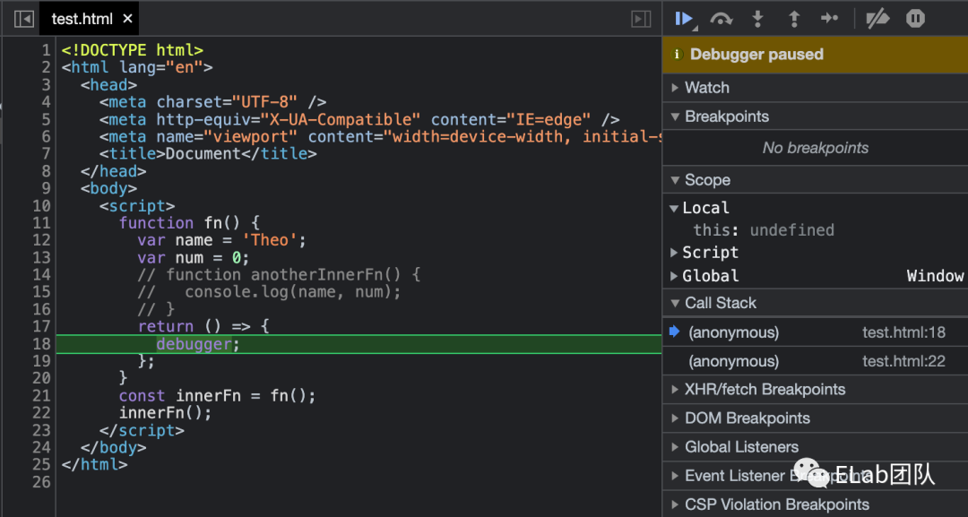Step over next function call
The image size is (968, 517).
click(721, 19)
